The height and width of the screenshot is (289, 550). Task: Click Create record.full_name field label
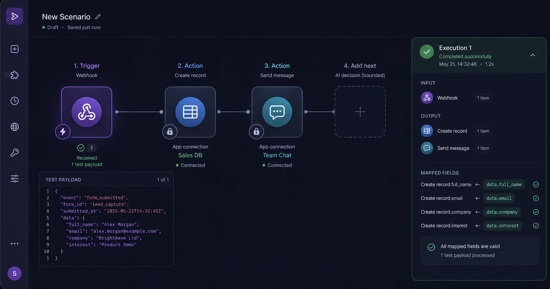(446, 184)
